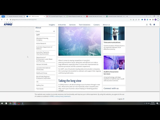This screenshot has width=160, height=120.
Task: Click the share page icon in address bar
Action: (136, 19)
